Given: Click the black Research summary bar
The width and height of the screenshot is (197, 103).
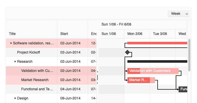Looking at the screenshot, I should pyautogui.click(x=157, y=61).
